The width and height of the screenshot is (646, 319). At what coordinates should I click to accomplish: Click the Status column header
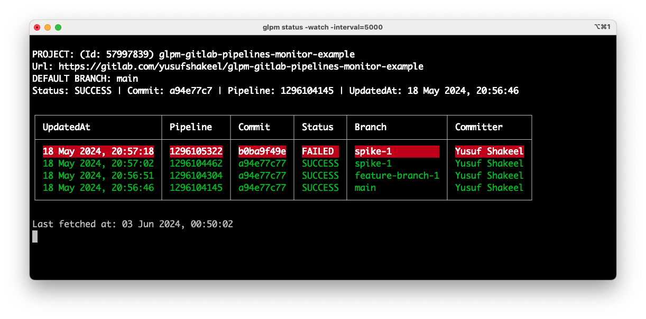318,127
